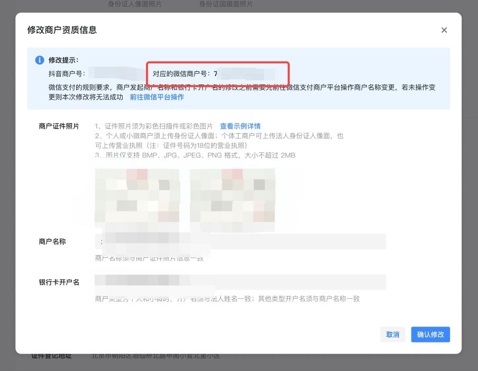Click the hint about 法人姓名一致
478x371 pixels.
point(227,299)
